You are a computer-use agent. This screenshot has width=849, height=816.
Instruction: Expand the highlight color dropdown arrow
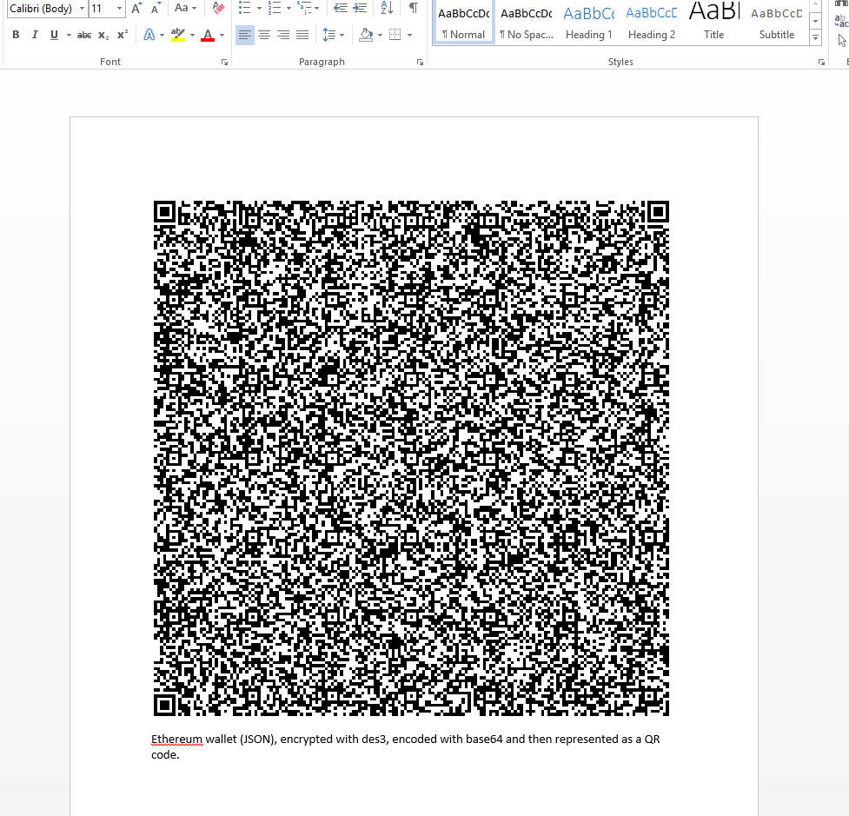pos(192,36)
